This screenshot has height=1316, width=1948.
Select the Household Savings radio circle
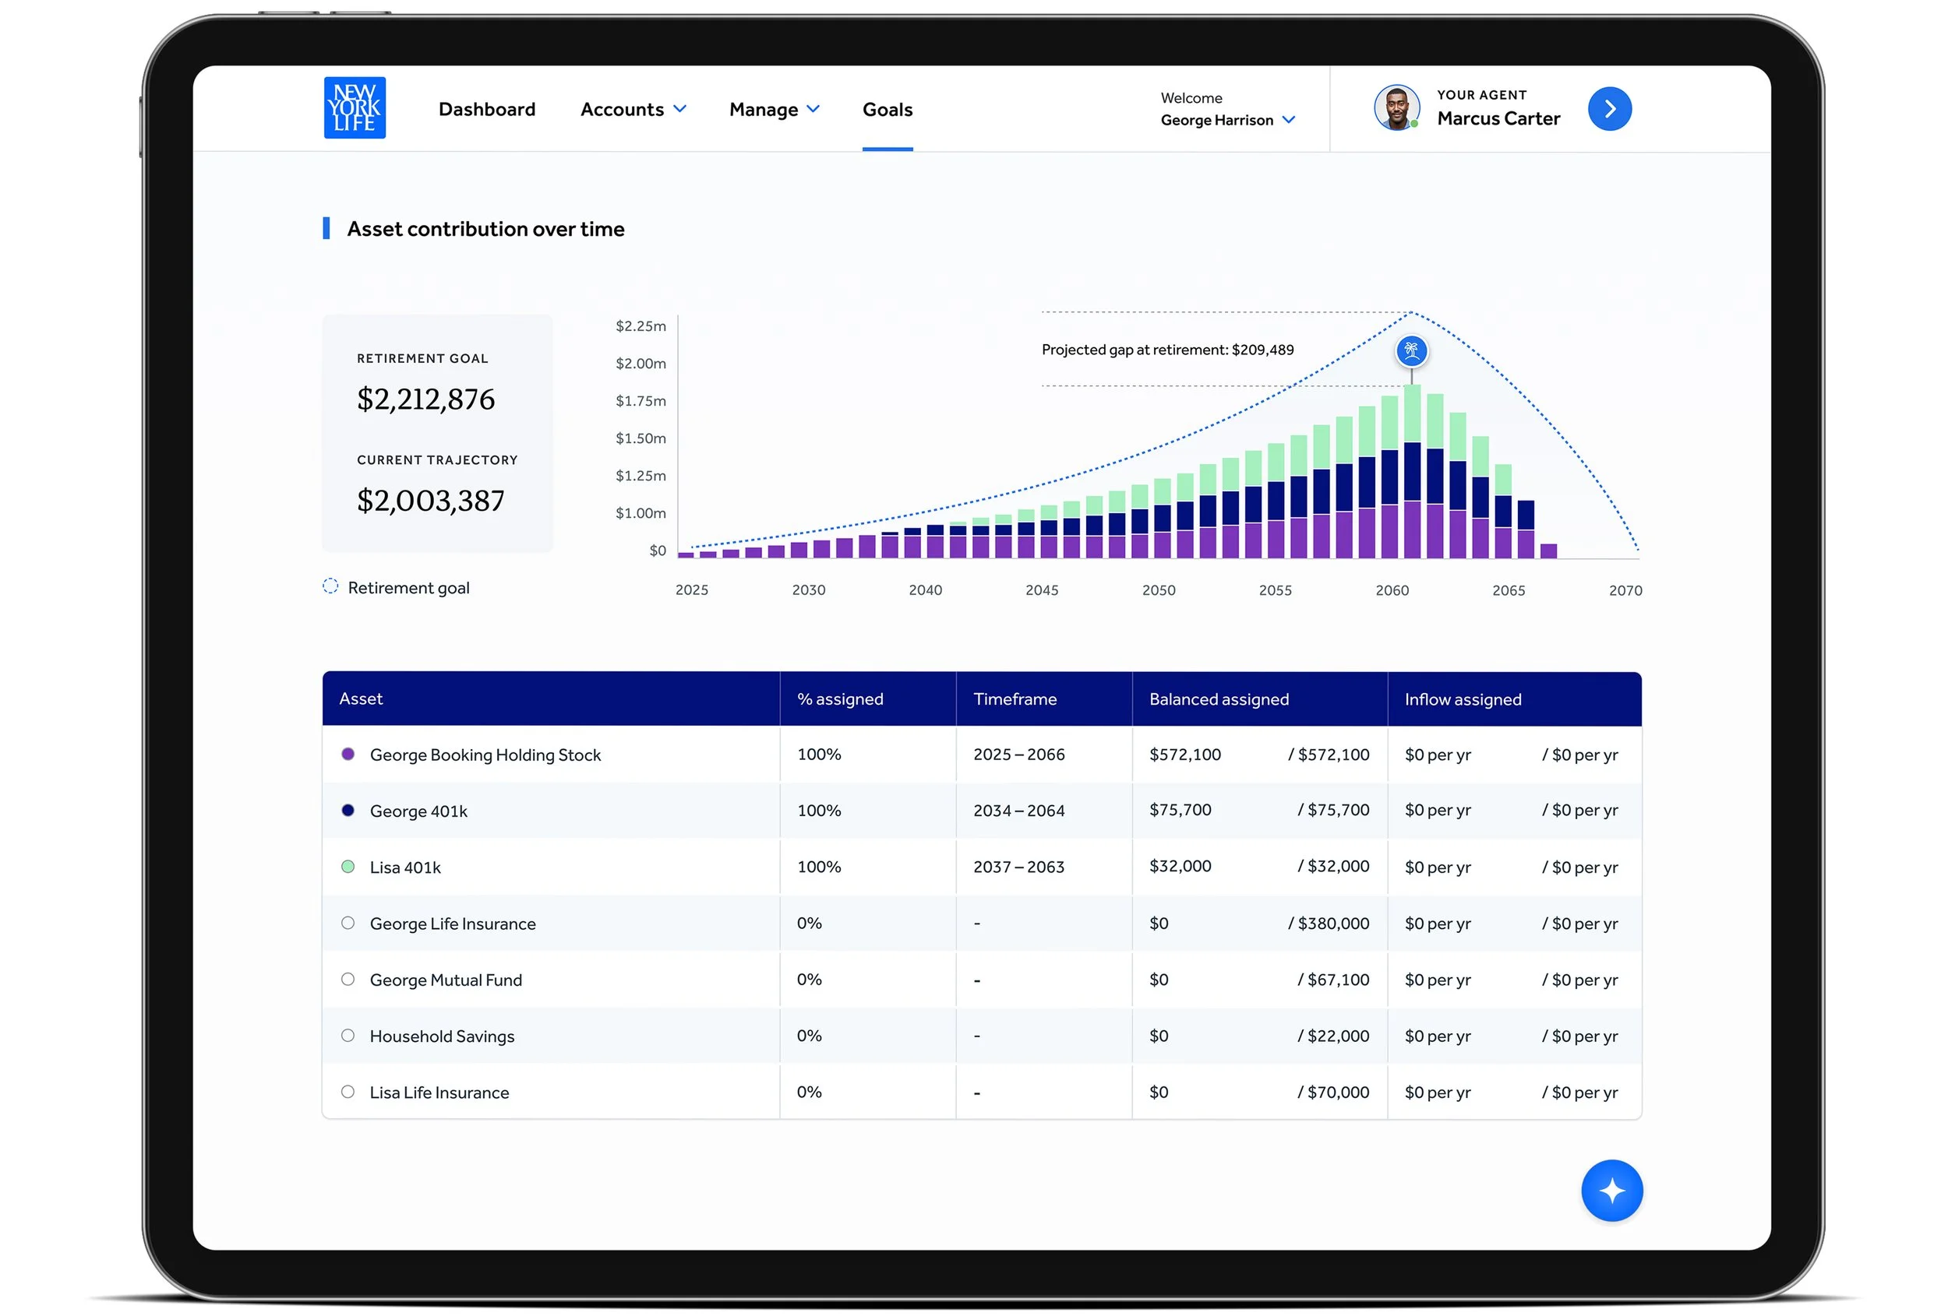coord(348,1035)
